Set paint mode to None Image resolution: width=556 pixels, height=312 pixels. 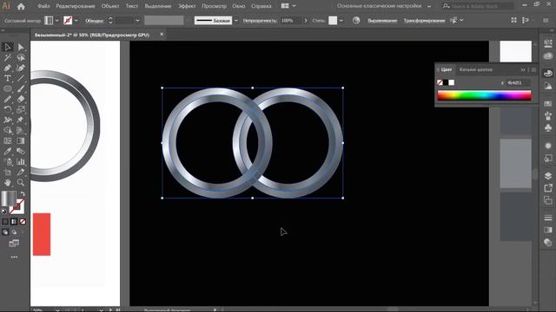(23, 222)
